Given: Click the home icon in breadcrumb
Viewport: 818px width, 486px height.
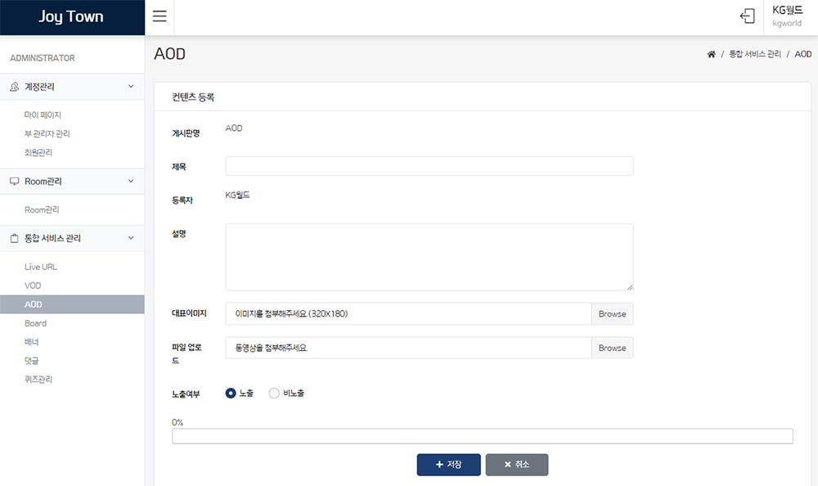Looking at the screenshot, I should (x=711, y=54).
